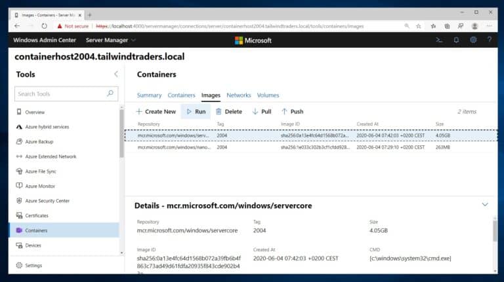The image size is (504, 282).
Task: Open Server Manager dropdown
Action: tap(110, 40)
